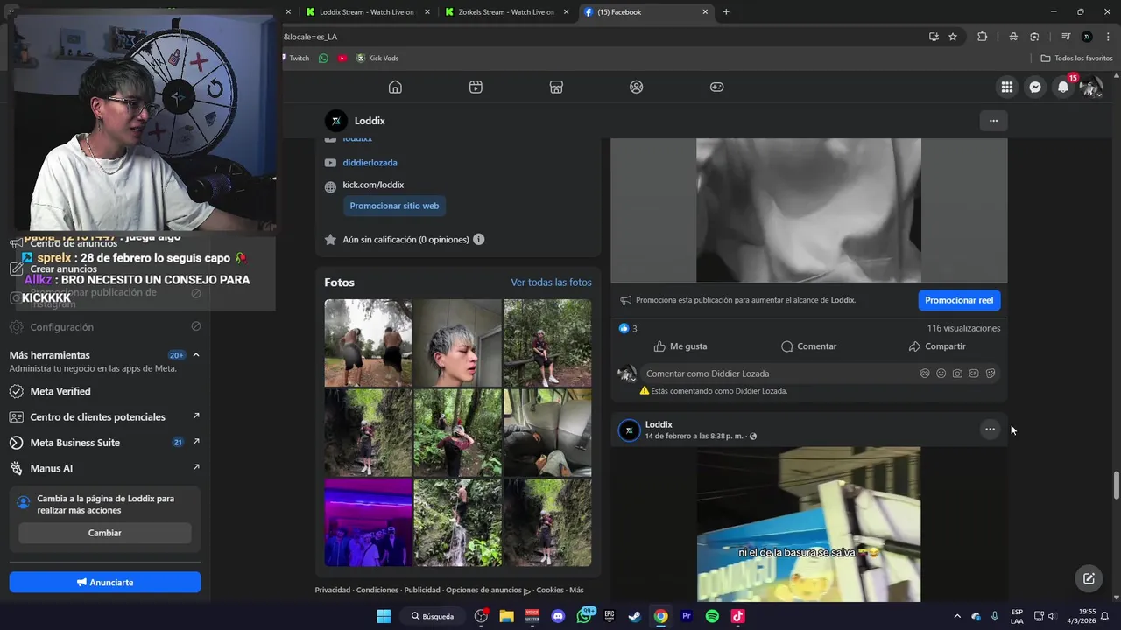Open the two shirtless men photo thumbnail

368,343
